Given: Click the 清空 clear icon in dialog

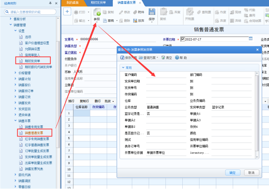Looking at the screenshot, I should pos(163,58).
